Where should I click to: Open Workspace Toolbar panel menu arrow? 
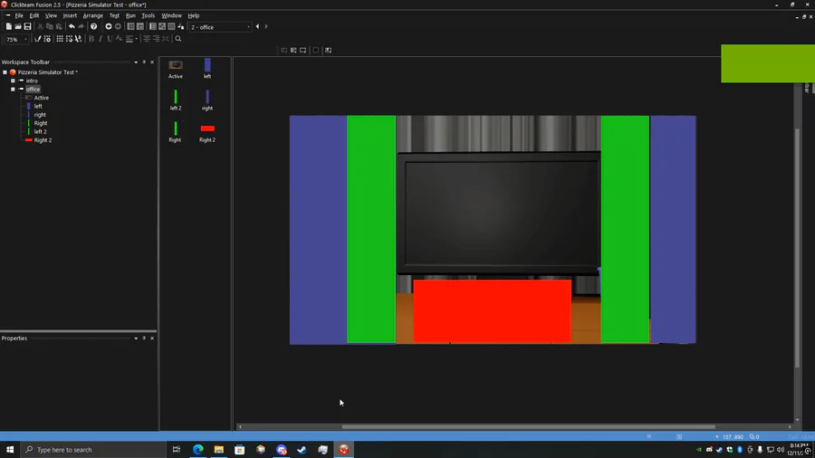(136, 62)
